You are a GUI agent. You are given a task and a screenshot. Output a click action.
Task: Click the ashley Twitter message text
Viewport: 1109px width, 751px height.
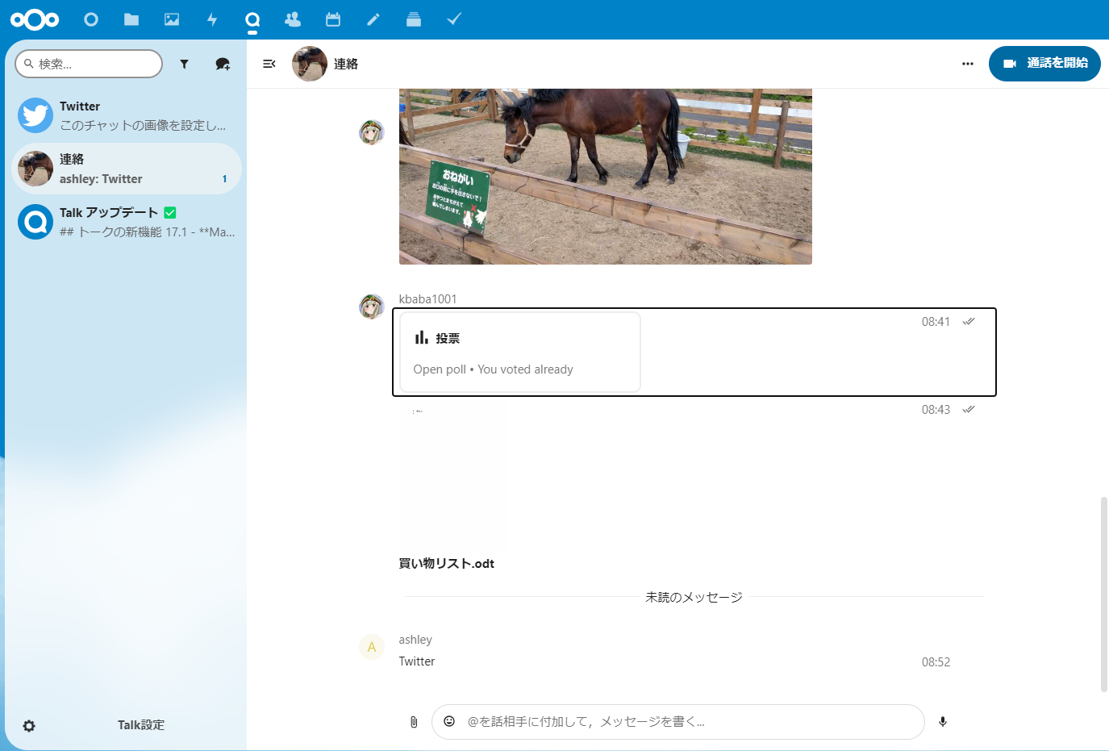click(417, 661)
